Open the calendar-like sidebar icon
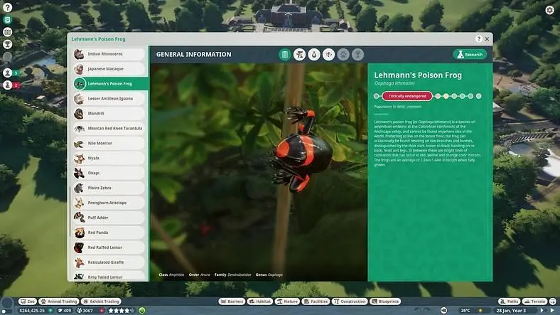This screenshot has width=560, height=315. pyautogui.click(x=8, y=32)
